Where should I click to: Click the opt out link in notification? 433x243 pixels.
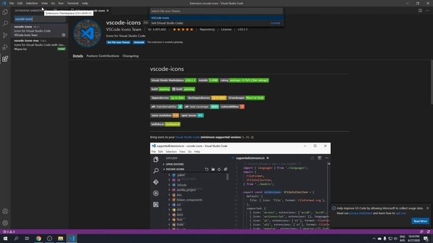[x=401, y=213]
